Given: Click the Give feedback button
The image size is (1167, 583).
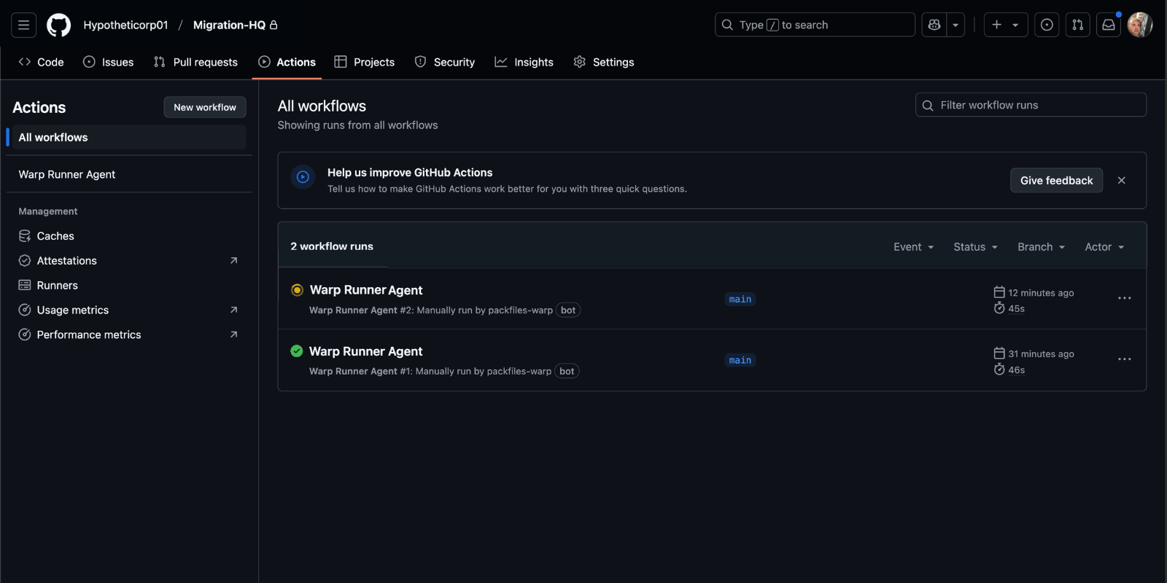Looking at the screenshot, I should point(1056,180).
